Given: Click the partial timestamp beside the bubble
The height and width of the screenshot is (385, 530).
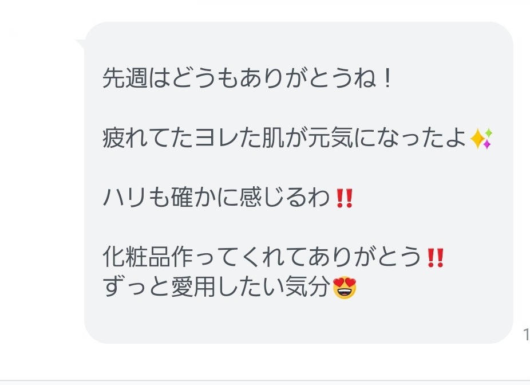Looking at the screenshot, I should point(527,335).
